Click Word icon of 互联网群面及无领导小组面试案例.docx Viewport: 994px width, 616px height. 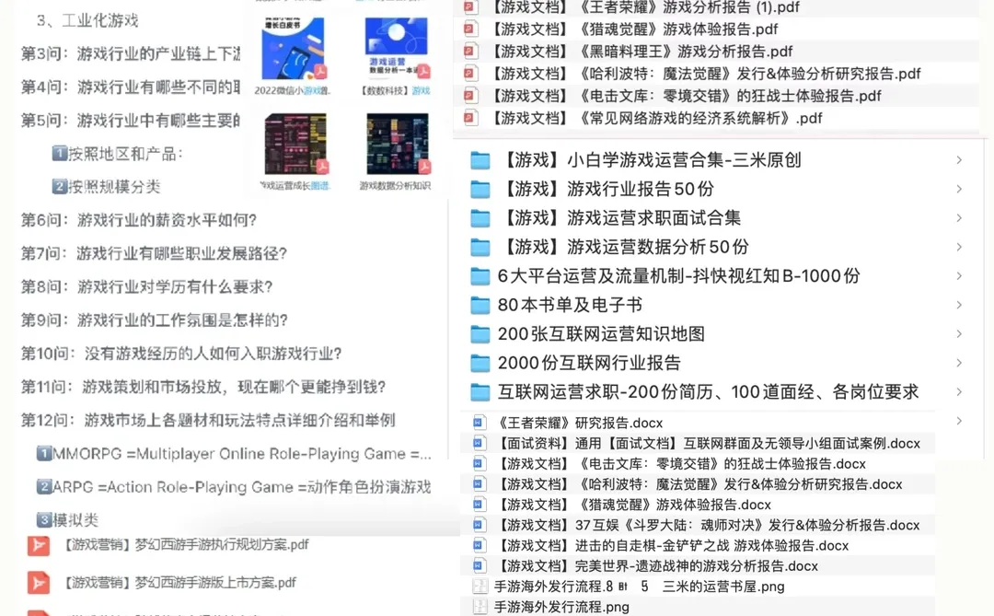coord(480,443)
